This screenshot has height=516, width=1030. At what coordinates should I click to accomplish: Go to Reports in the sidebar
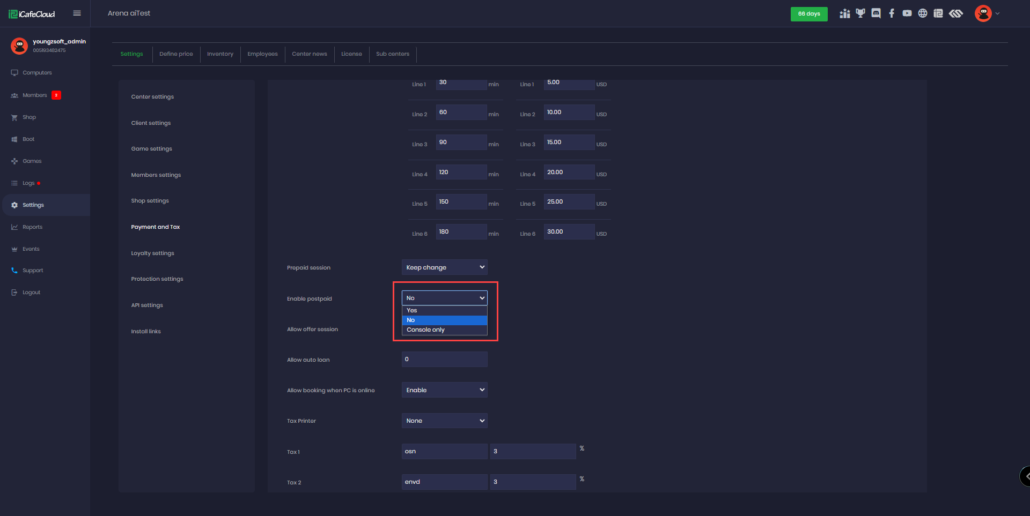pyautogui.click(x=32, y=227)
